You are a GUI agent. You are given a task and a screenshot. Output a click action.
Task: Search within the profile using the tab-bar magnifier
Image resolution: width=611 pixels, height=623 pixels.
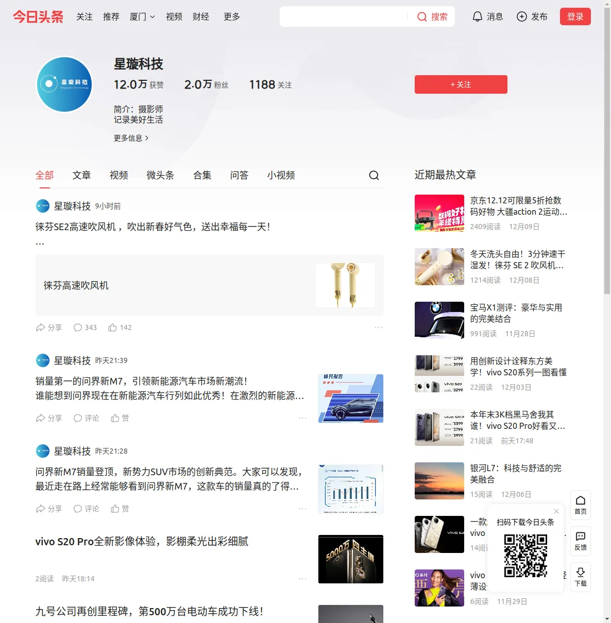point(374,176)
